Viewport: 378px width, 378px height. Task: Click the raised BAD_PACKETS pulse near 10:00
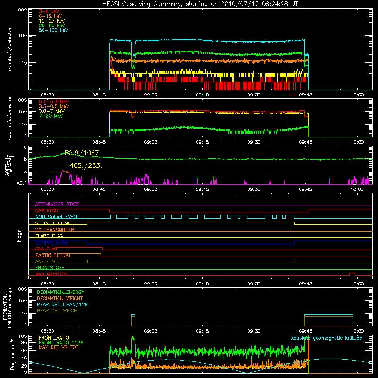pos(352,274)
